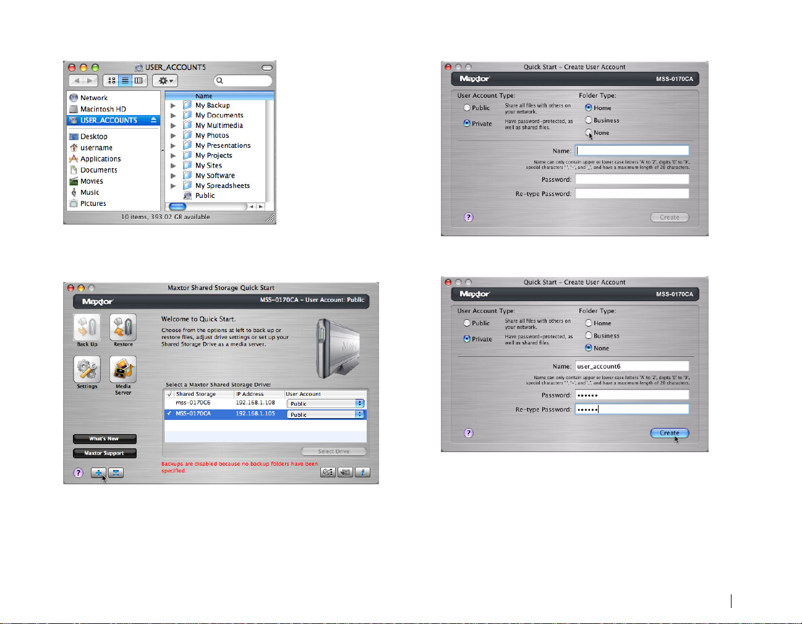Go forward with the Finder forward arrow

tap(91, 80)
